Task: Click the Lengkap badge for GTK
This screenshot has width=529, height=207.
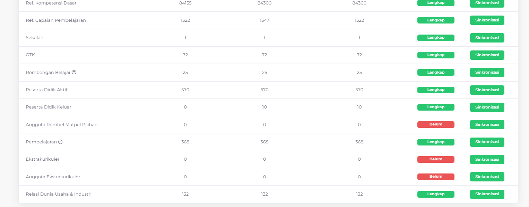Action: (436, 55)
